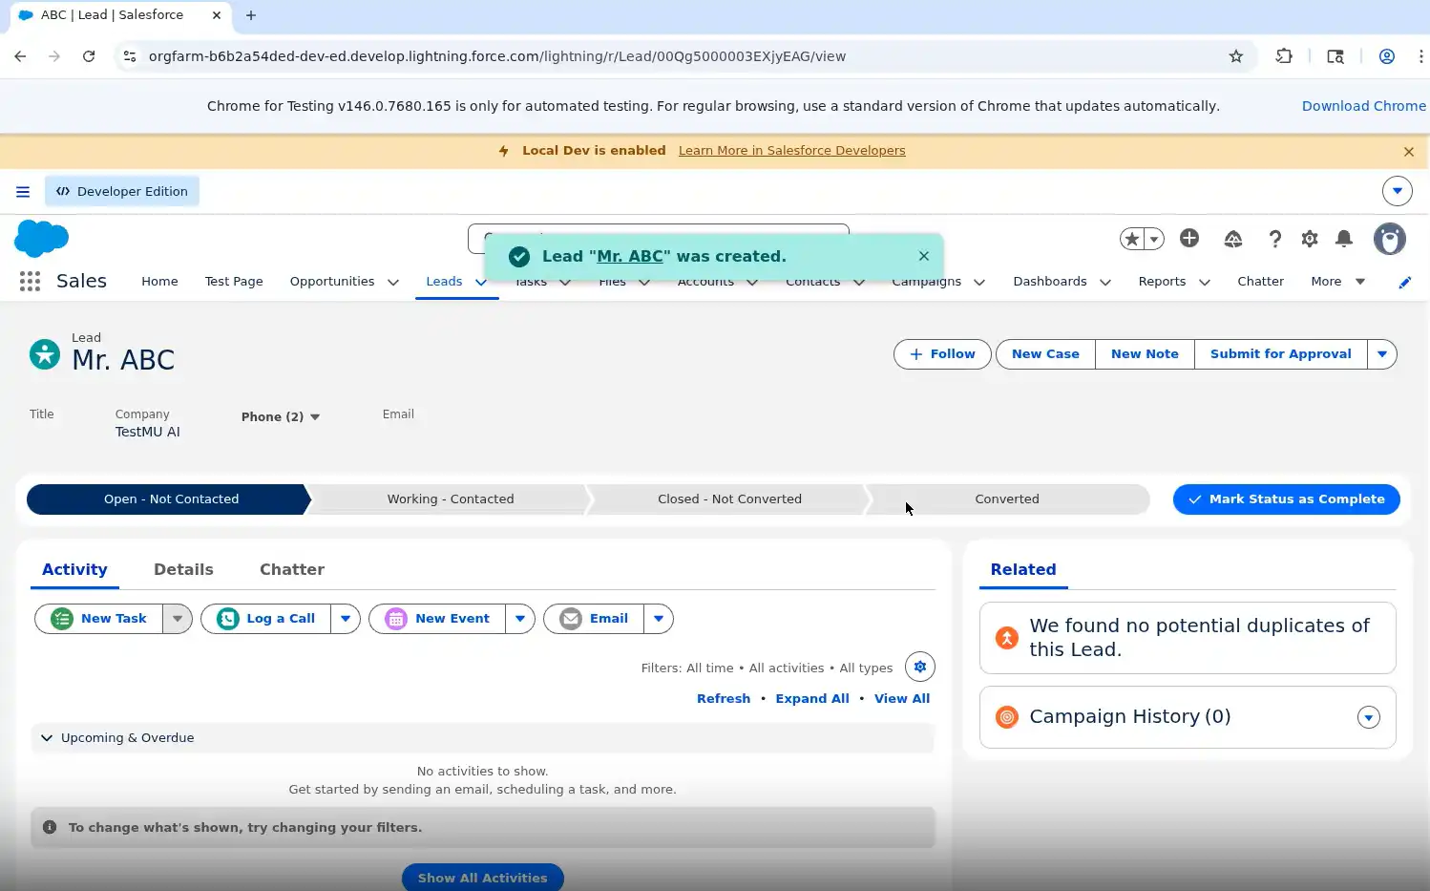Viewport: 1430px width, 891px height.
Task: Open the Setup gear icon
Action: (1310, 239)
